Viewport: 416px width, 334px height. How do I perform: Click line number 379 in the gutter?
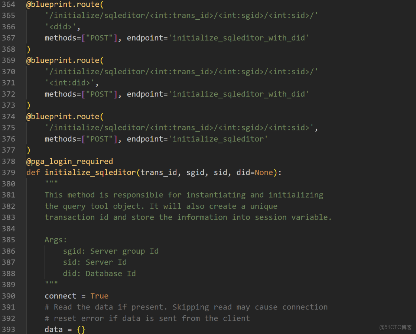tap(9, 172)
